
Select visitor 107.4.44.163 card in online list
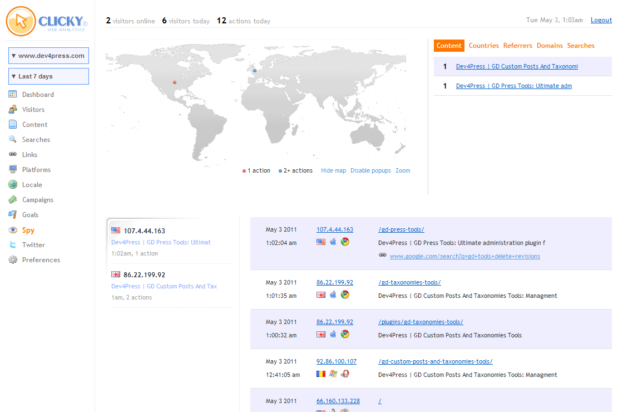(x=172, y=242)
